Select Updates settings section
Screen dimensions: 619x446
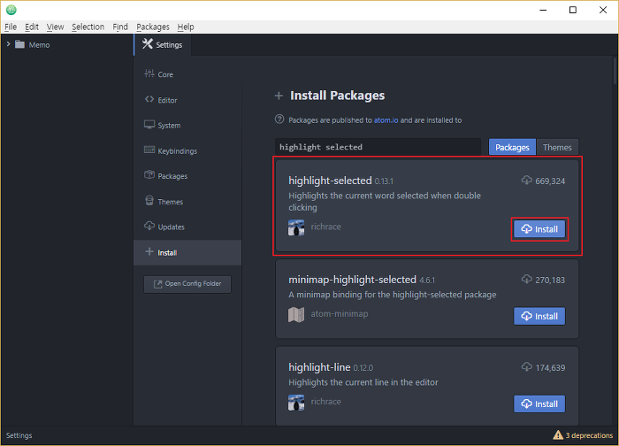click(187, 227)
